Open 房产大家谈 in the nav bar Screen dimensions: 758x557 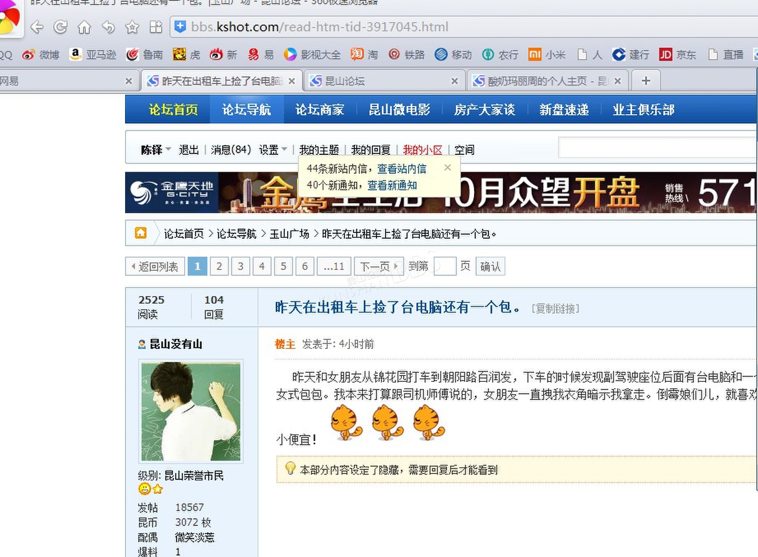tap(485, 109)
